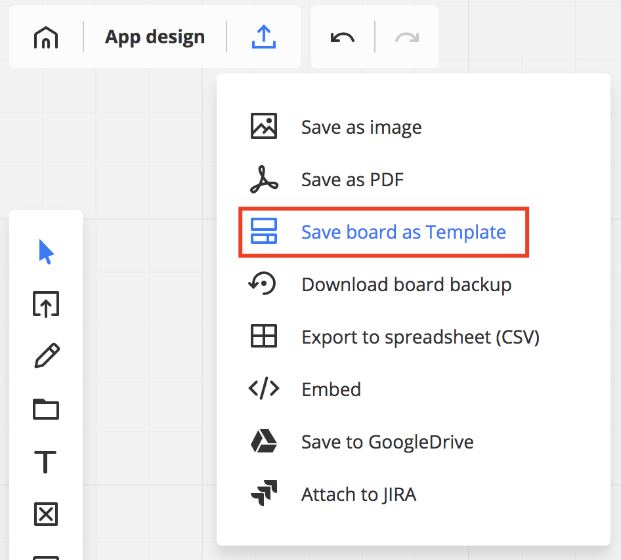Click the Google Drive icon

[264, 442]
